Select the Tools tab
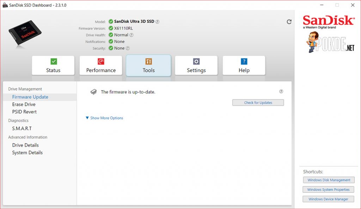This screenshot has height=209, width=361. click(148, 65)
